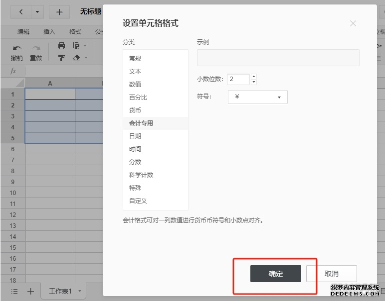Click the 无标题 document title
The image size is (385, 301).
pos(91,11)
